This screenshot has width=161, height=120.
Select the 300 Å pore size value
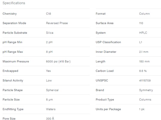point(50,118)
